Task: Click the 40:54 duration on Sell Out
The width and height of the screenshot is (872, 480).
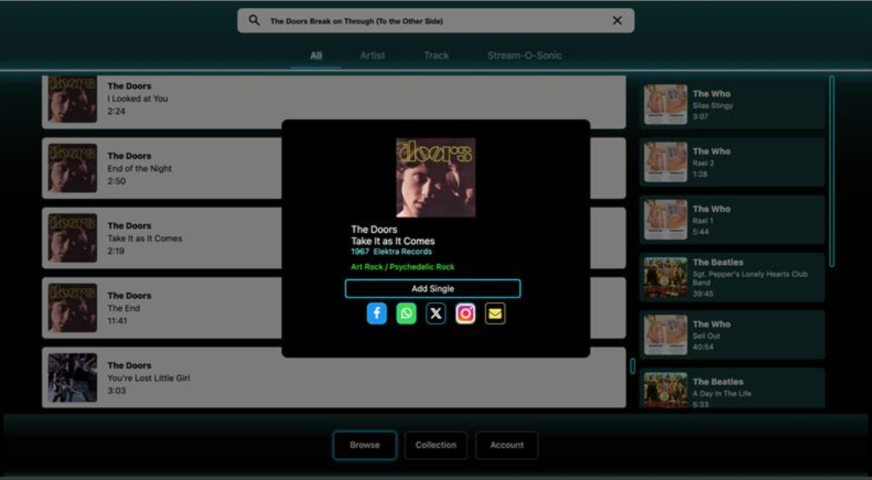Action: pyautogui.click(x=703, y=347)
